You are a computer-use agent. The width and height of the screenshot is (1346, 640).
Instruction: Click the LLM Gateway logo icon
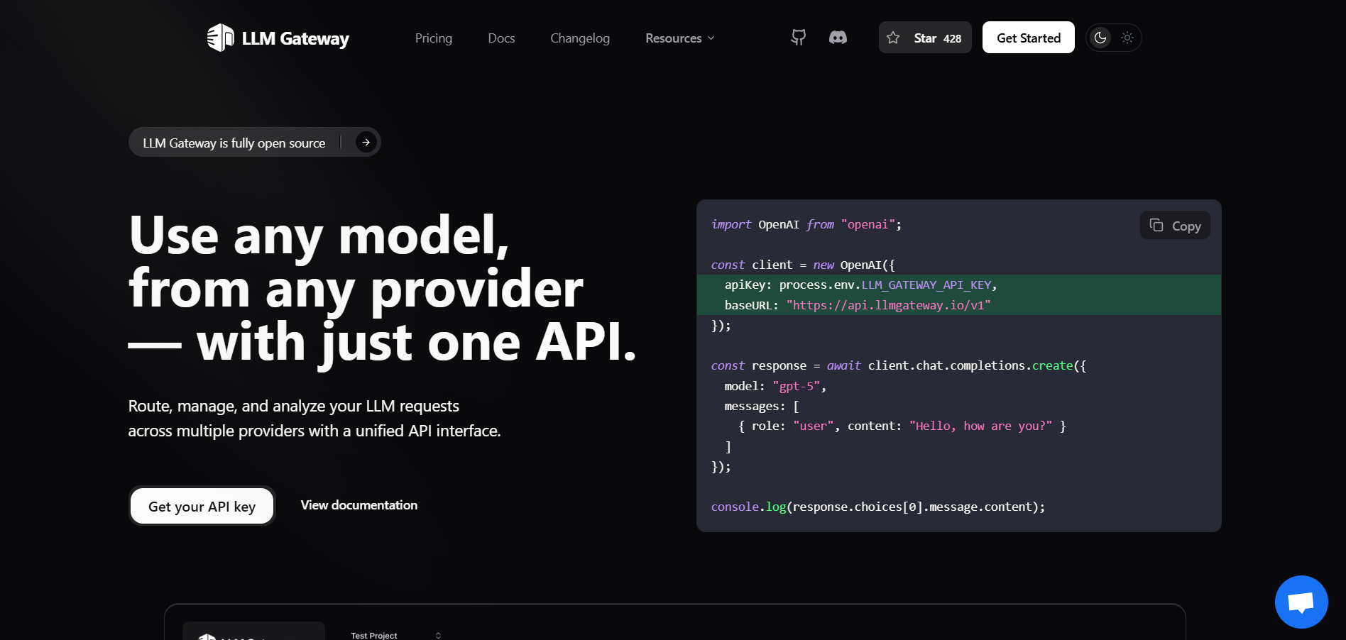click(220, 38)
